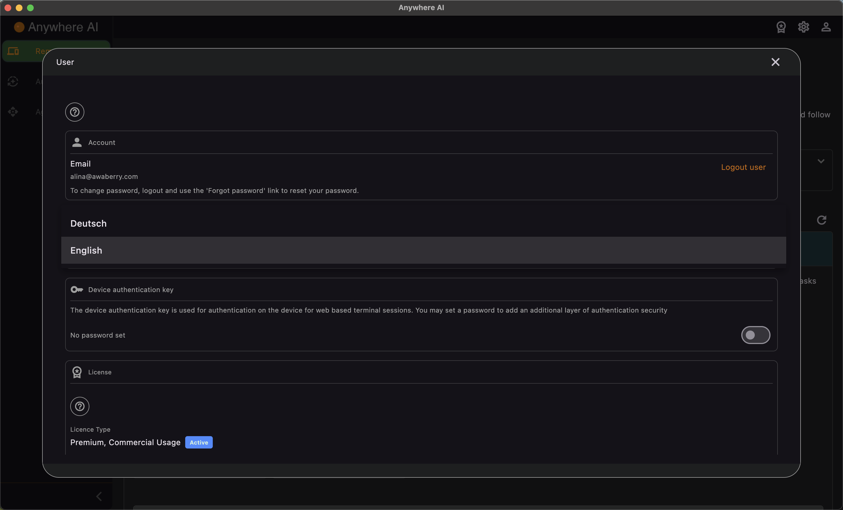The height and width of the screenshot is (510, 843).
Task: Click the macOS green fullscreen button
Action: pyautogui.click(x=30, y=8)
